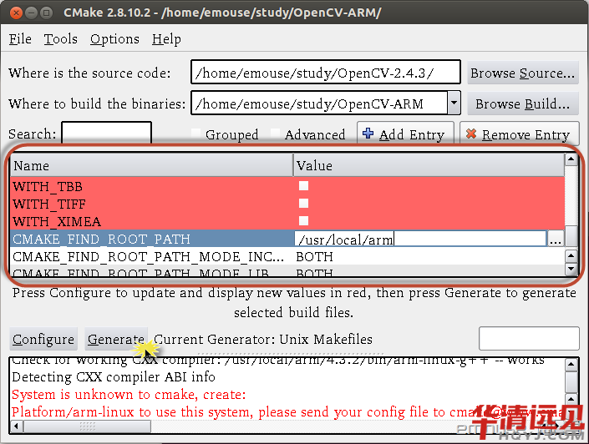Close the CMake window
589x444 pixels.
pos(15,11)
